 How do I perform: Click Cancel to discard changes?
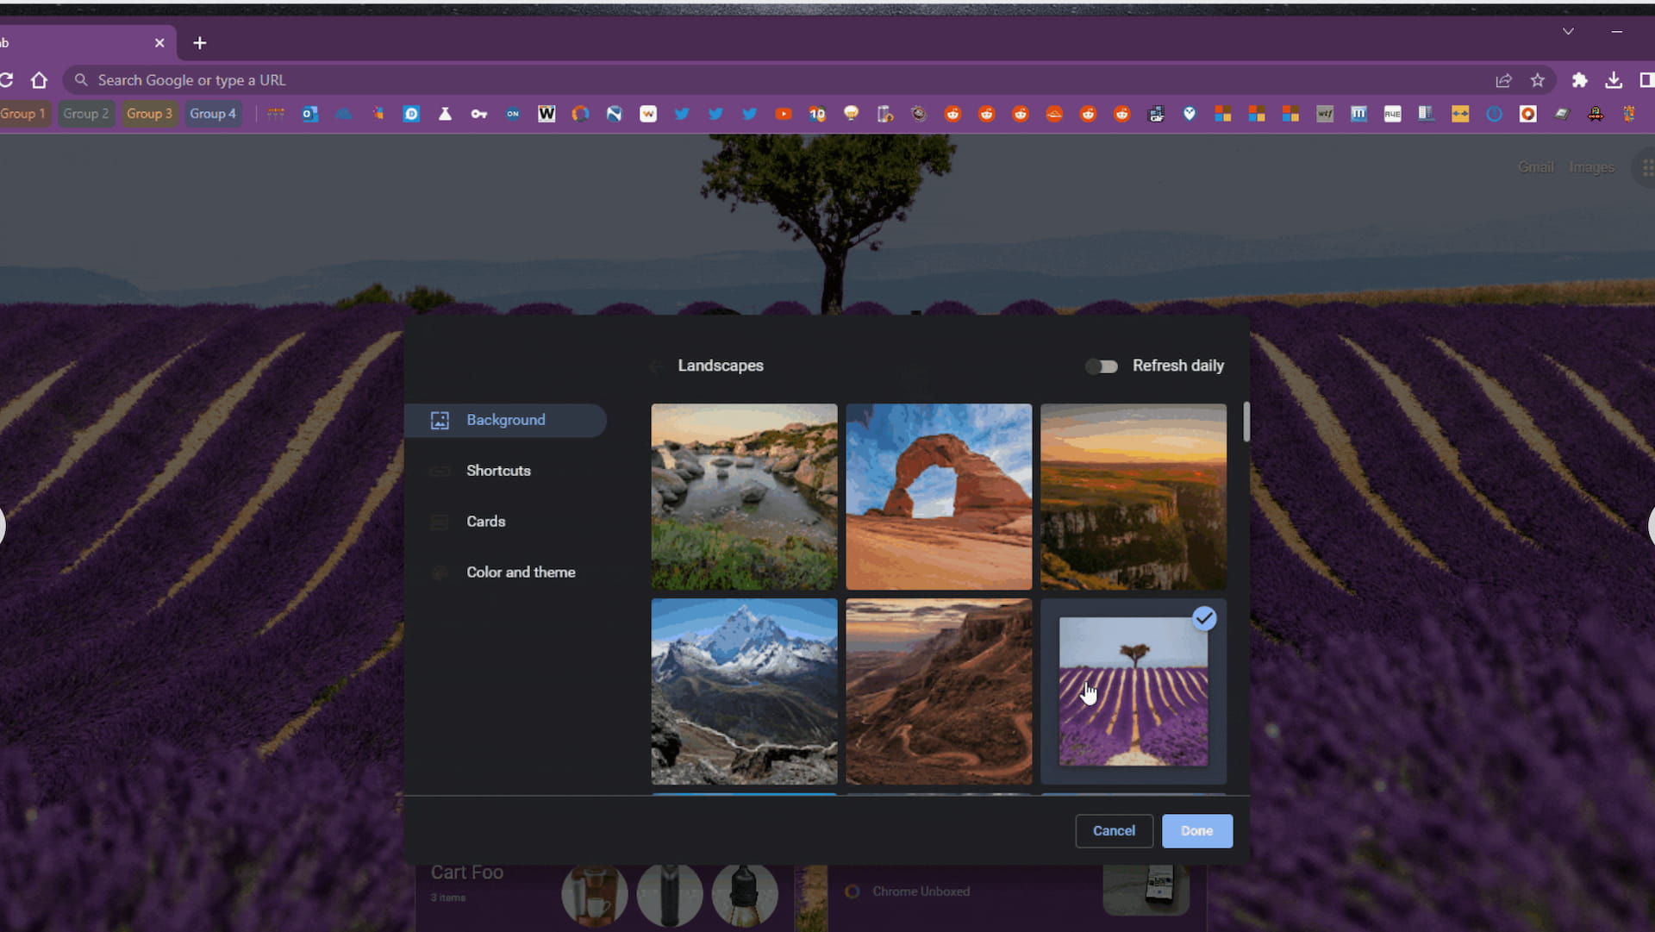pos(1114,831)
